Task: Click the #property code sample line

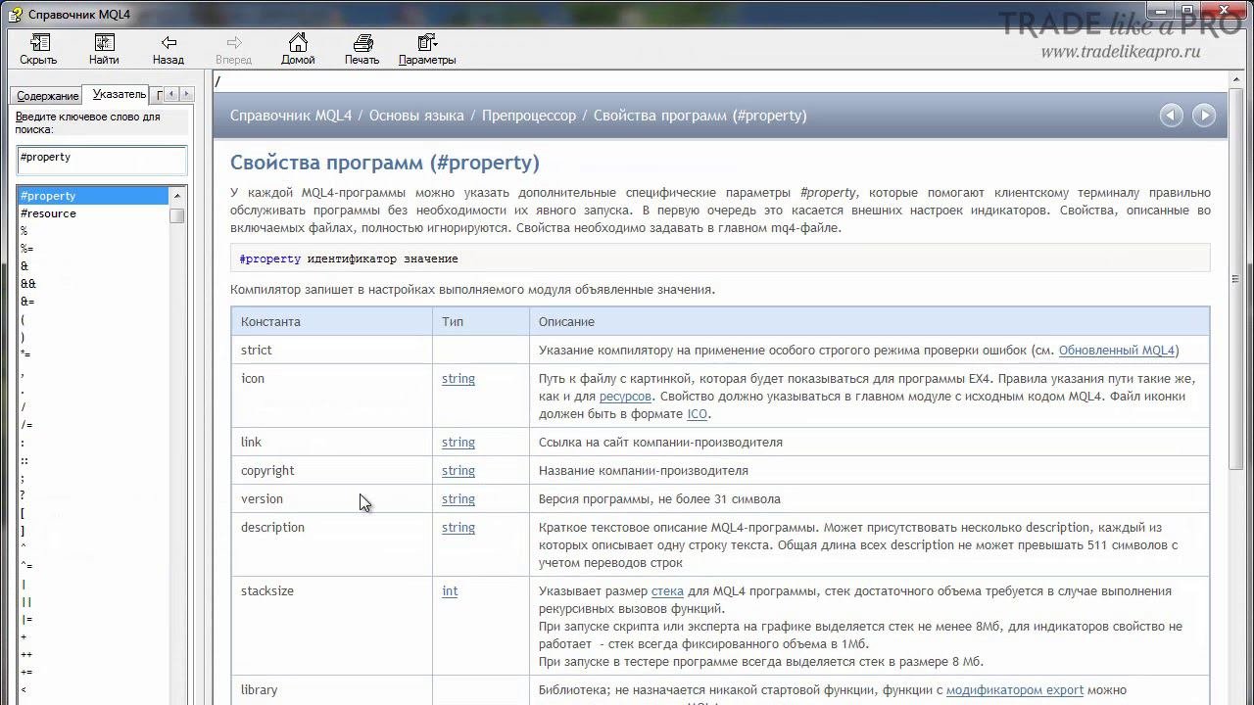Action: (x=720, y=258)
